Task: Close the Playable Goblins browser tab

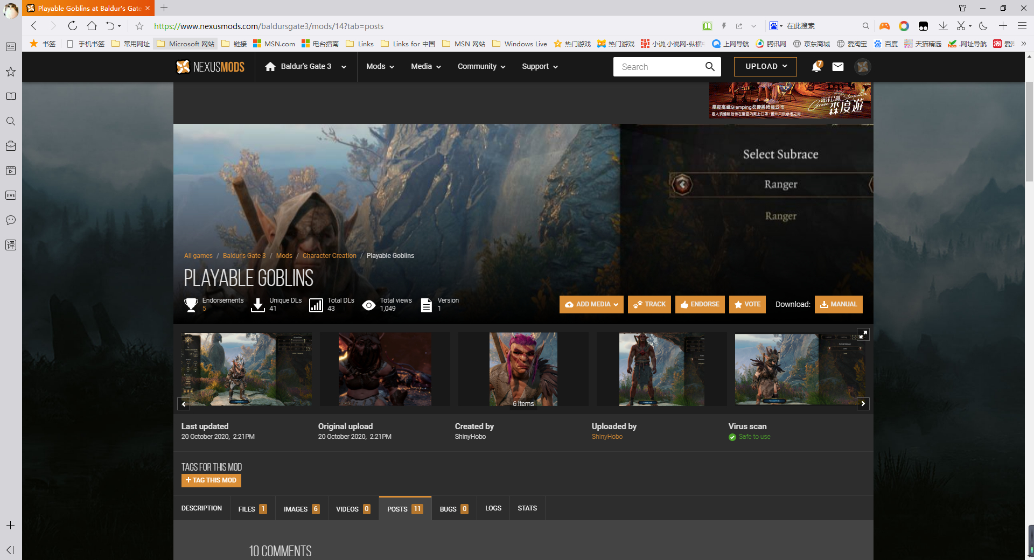Action: point(148,8)
